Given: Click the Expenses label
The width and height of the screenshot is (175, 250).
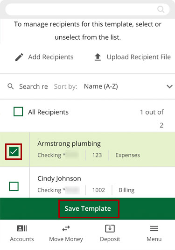Looking at the screenshot, I should [x=127, y=155].
